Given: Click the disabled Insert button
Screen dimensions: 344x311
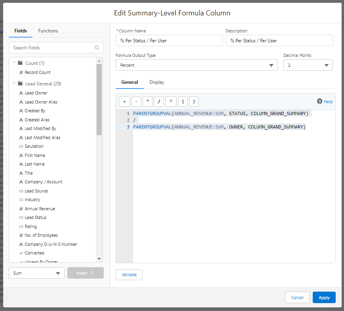Looking at the screenshot, I should 86,273.
